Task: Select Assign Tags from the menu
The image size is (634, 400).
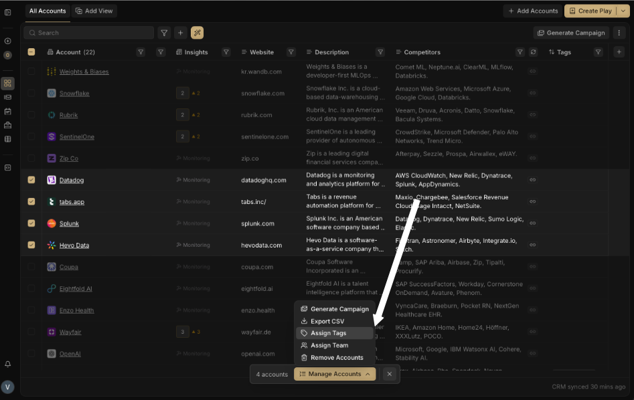Action: coord(328,333)
